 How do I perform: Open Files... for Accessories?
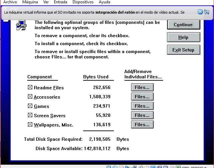click(x=142, y=97)
